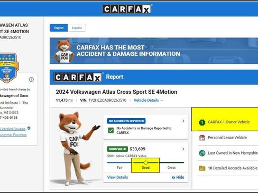Click the Vehicle Details chevron arrow
This screenshot has width=258, height=193.
[x=162, y=101]
